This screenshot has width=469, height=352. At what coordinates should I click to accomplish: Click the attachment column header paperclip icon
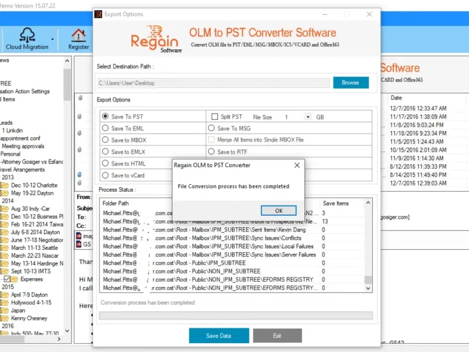click(80, 98)
